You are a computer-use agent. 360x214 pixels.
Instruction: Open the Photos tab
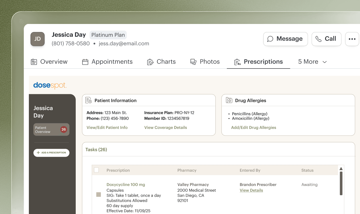pyautogui.click(x=205, y=62)
